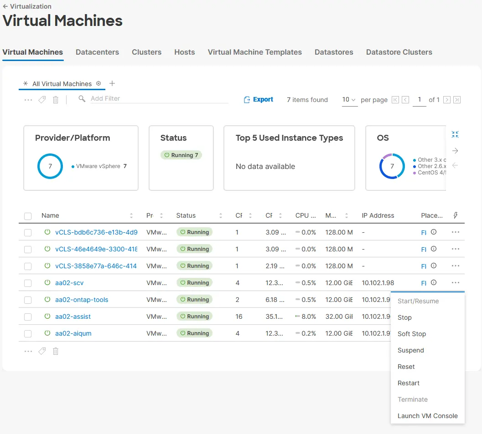Show next widgets with the right arrow icon
Image resolution: width=482 pixels, height=434 pixels.
coord(455,151)
